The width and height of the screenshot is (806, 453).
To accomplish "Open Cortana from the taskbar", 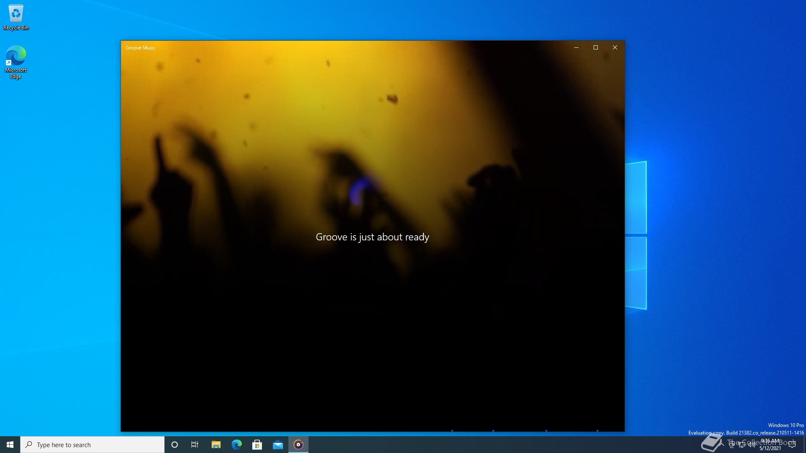I will [175, 445].
